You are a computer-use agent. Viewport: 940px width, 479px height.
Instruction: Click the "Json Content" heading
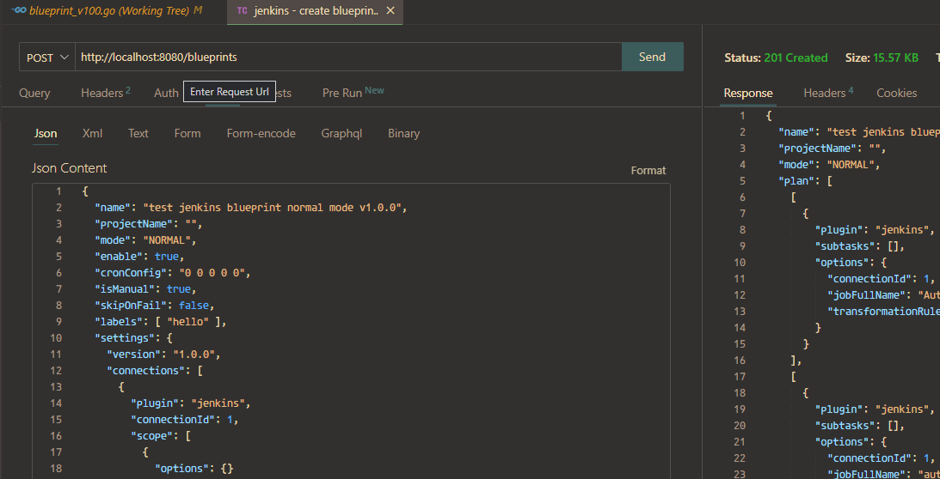coord(69,168)
